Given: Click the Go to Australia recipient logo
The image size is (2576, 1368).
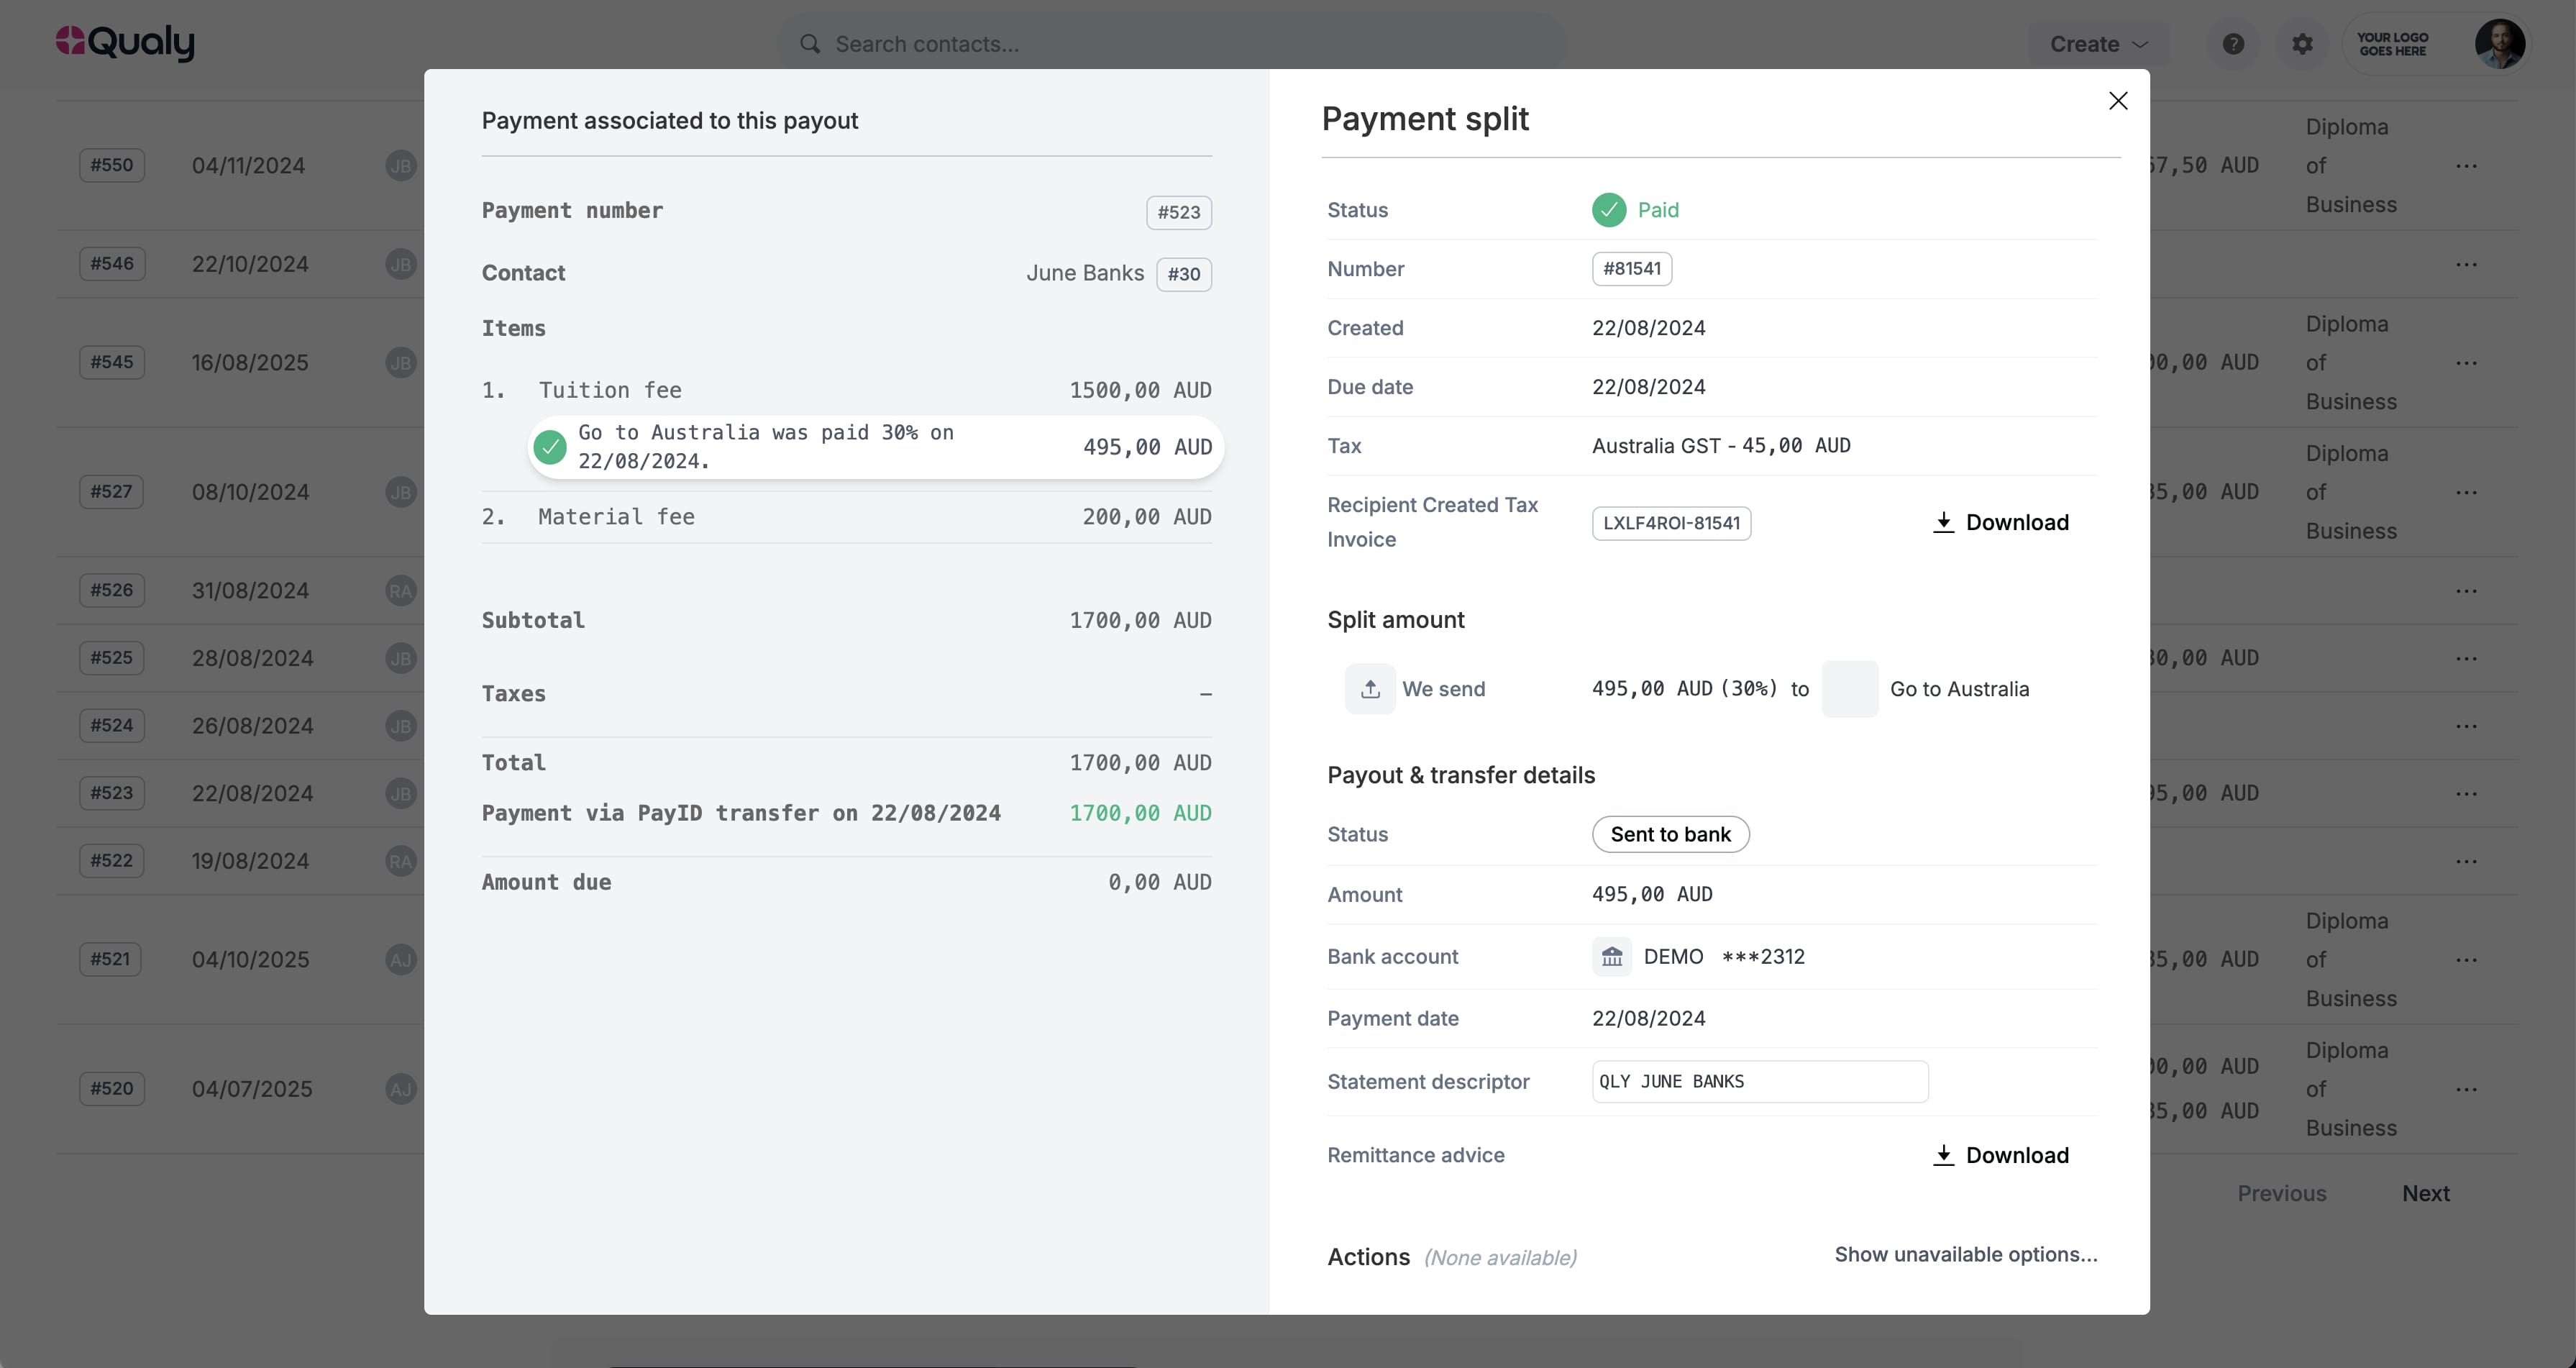Looking at the screenshot, I should tap(1849, 689).
